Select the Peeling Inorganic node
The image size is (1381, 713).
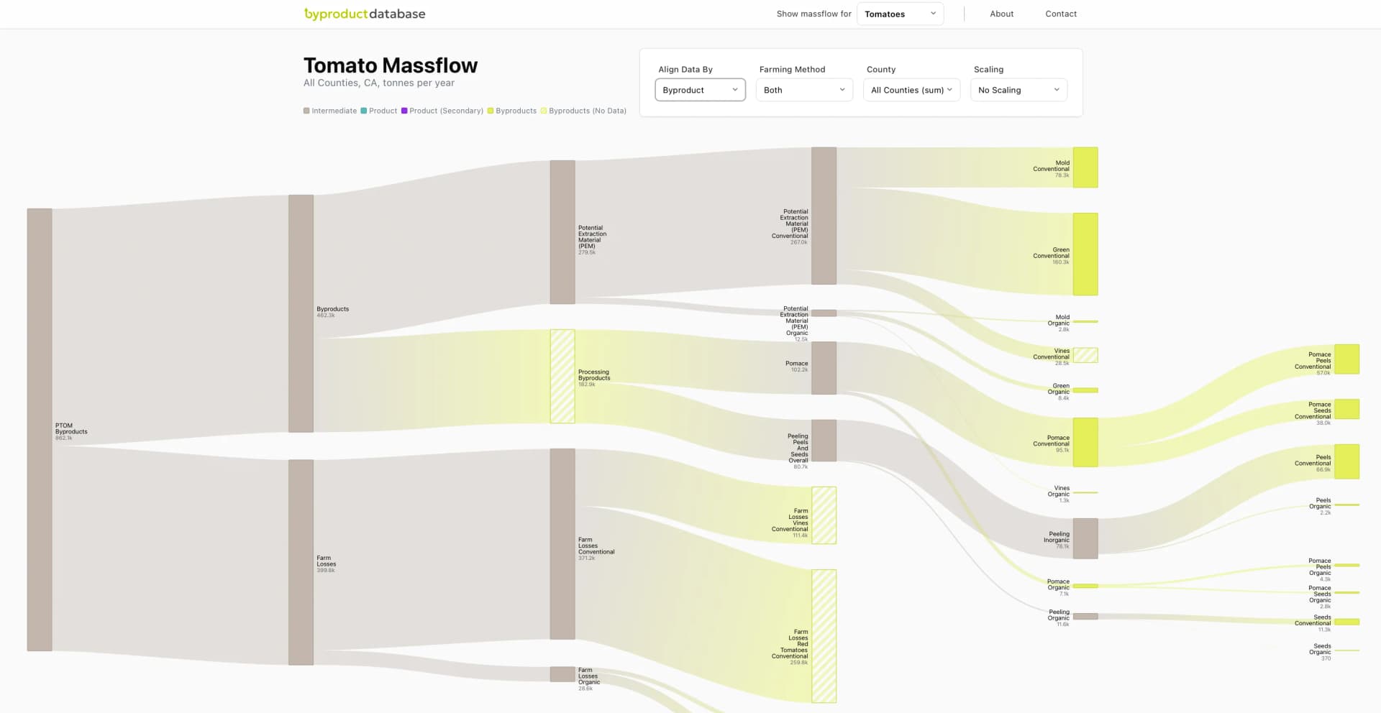click(x=1085, y=538)
